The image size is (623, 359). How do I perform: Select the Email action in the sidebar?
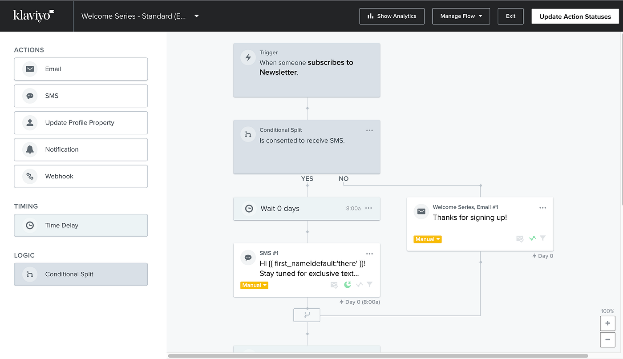[x=81, y=69]
